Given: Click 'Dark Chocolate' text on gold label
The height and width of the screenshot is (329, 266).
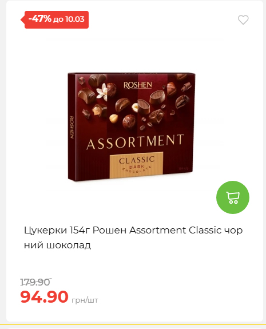Looking at the screenshot, I should coord(137,169).
